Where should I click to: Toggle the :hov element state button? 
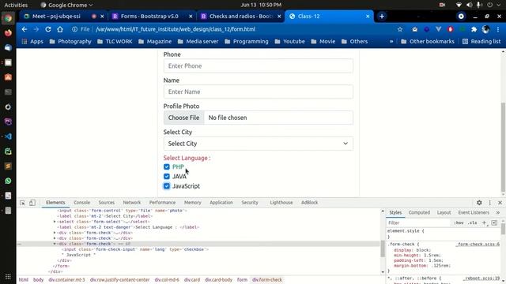pos(459,222)
